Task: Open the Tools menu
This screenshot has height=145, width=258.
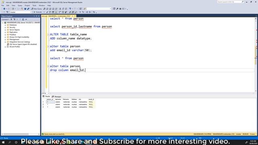Action: pos(34,5)
